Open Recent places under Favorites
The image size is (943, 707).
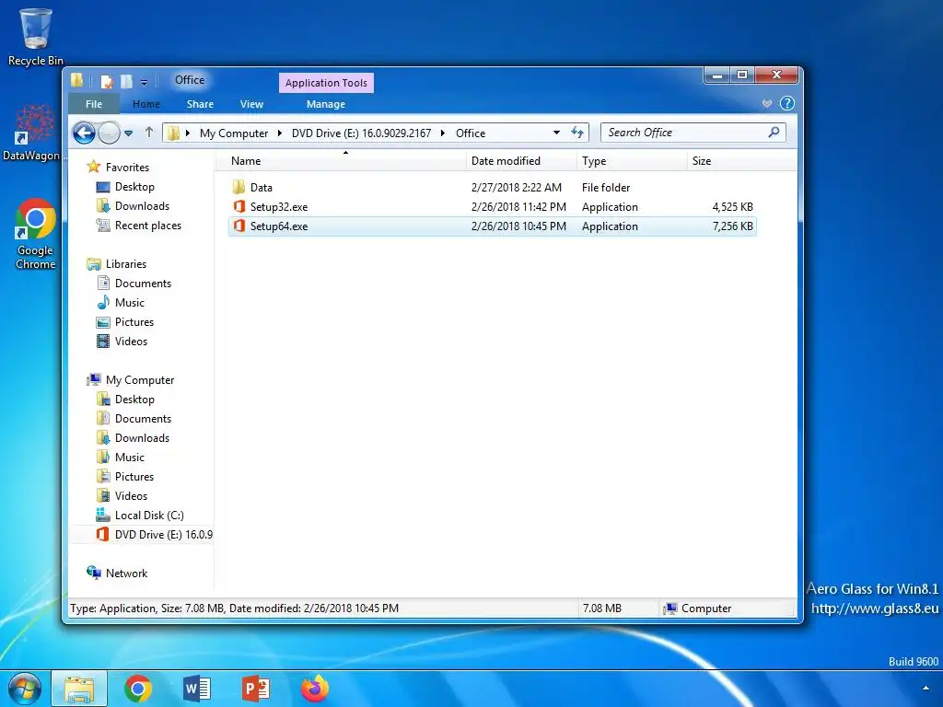click(139, 226)
